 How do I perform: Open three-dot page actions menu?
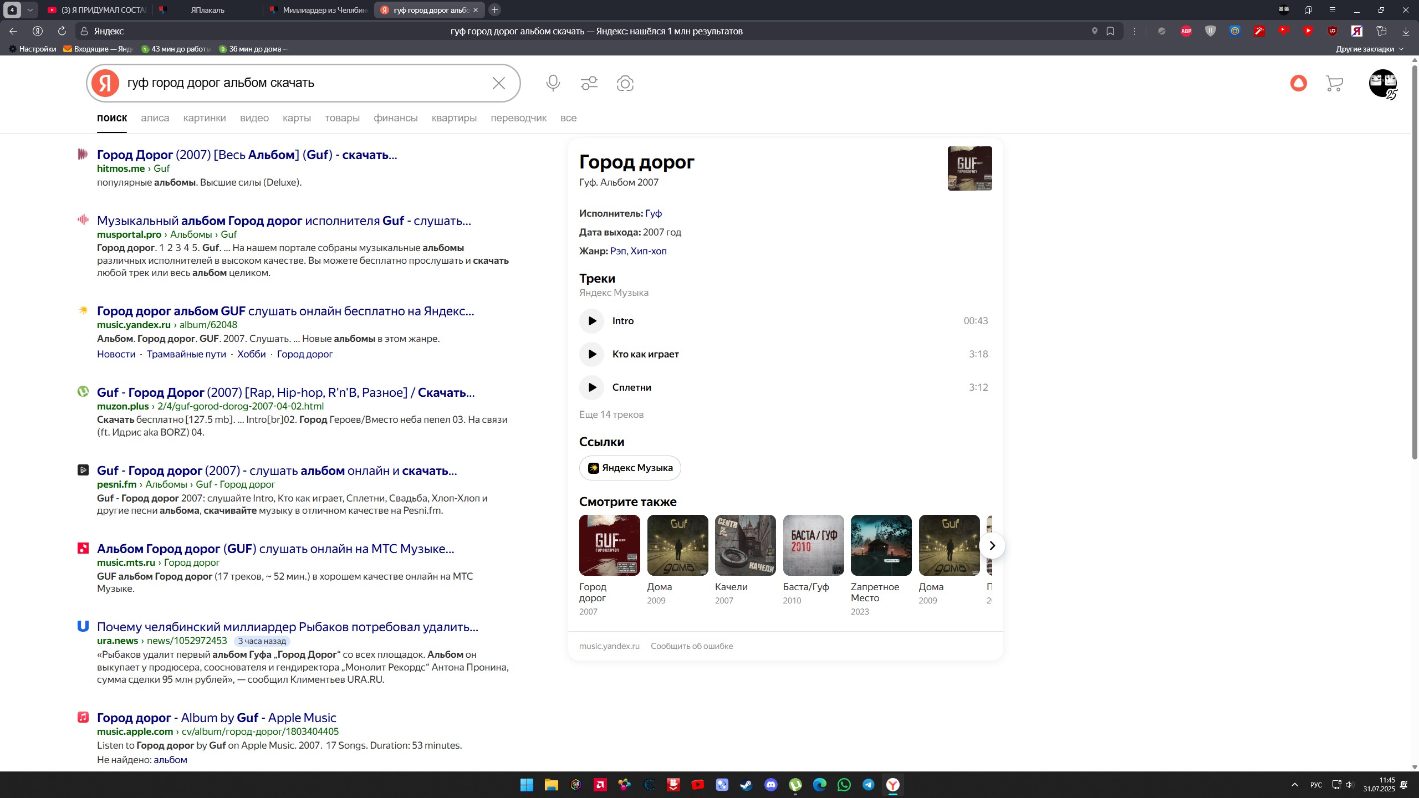1135,31
